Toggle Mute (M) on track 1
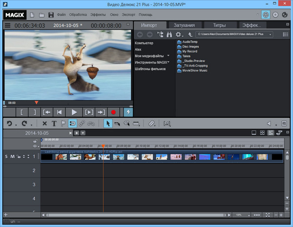The width and height of the screenshot is (293, 227). [13, 156]
